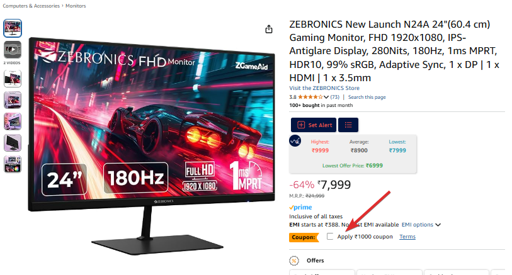Expand the star rating breakdown chevron
512x275 pixels.
pos(326,97)
